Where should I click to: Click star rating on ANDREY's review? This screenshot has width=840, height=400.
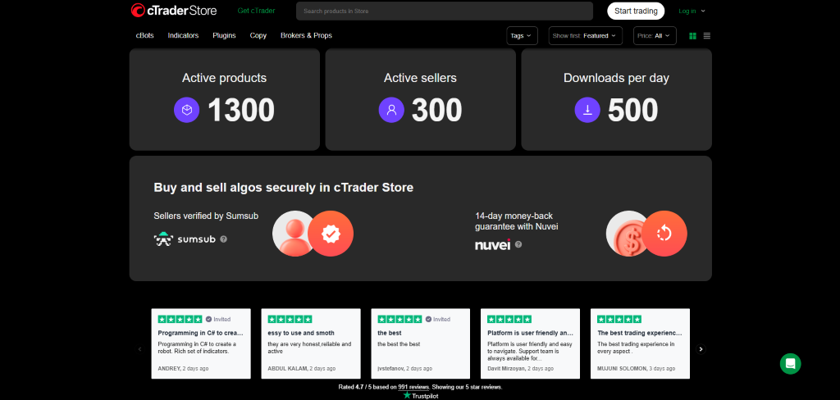[180, 319]
